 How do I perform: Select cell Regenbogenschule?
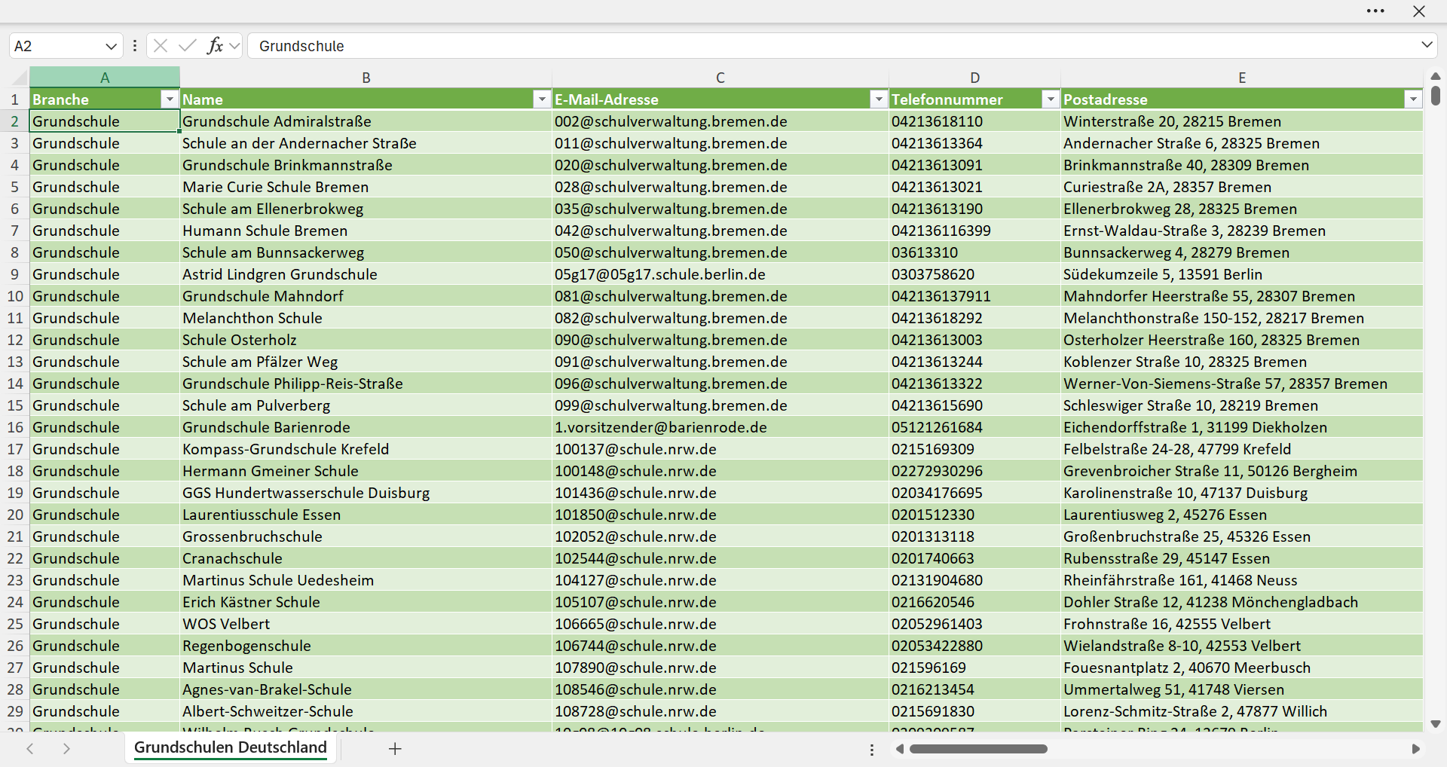366,646
